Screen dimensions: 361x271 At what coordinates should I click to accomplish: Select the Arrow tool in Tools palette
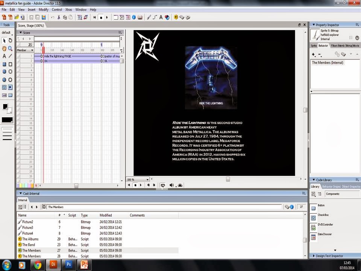coord(4,40)
